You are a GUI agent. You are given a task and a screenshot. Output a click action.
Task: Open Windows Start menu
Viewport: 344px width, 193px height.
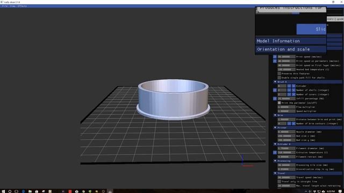pos(3,191)
